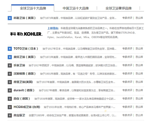Screen dimensions: 147x124
Task: Click the gray star icon beside 乐家卫浴
Action: 10,66
